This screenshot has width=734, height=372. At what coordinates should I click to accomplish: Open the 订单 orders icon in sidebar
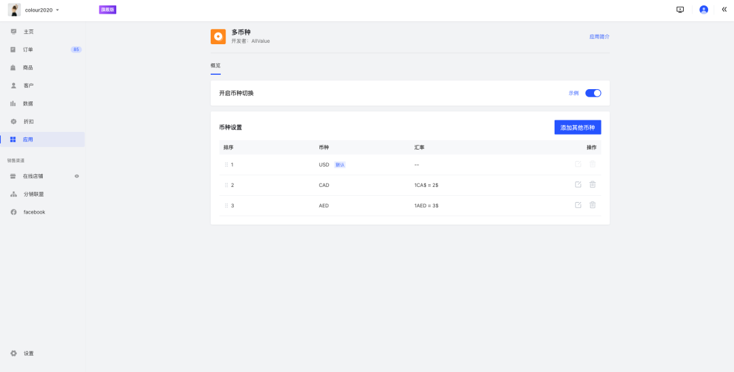tap(13, 50)
